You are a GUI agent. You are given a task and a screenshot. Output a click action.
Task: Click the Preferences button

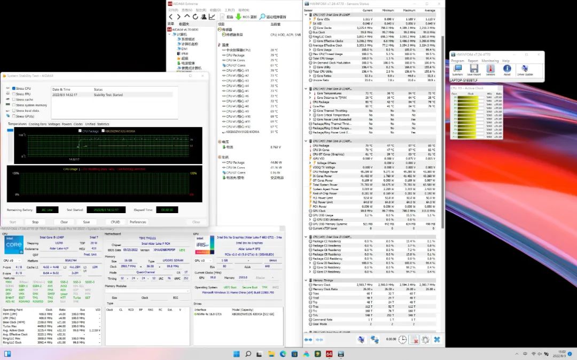(x=138, y=222)
